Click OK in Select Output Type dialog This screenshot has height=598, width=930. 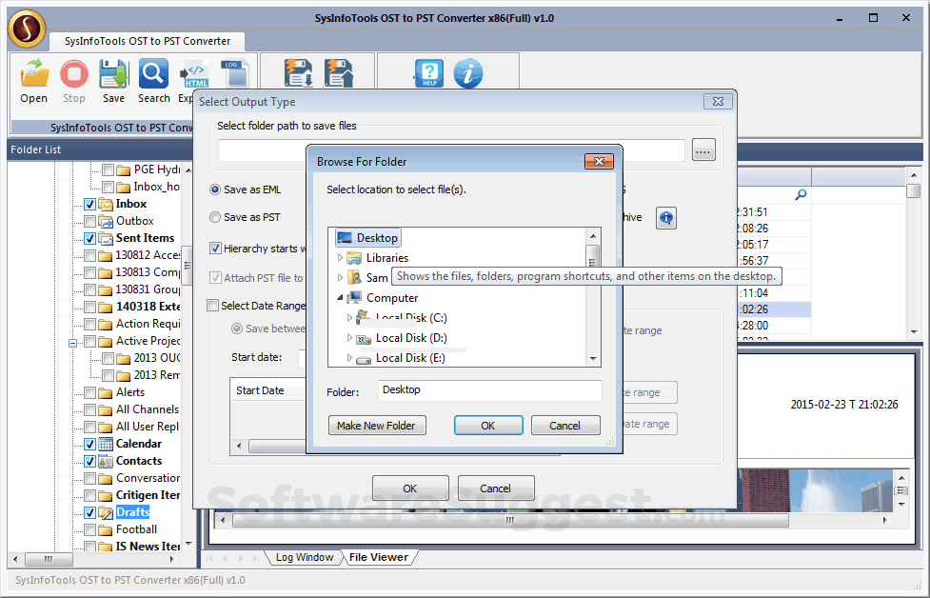point(410,488)
